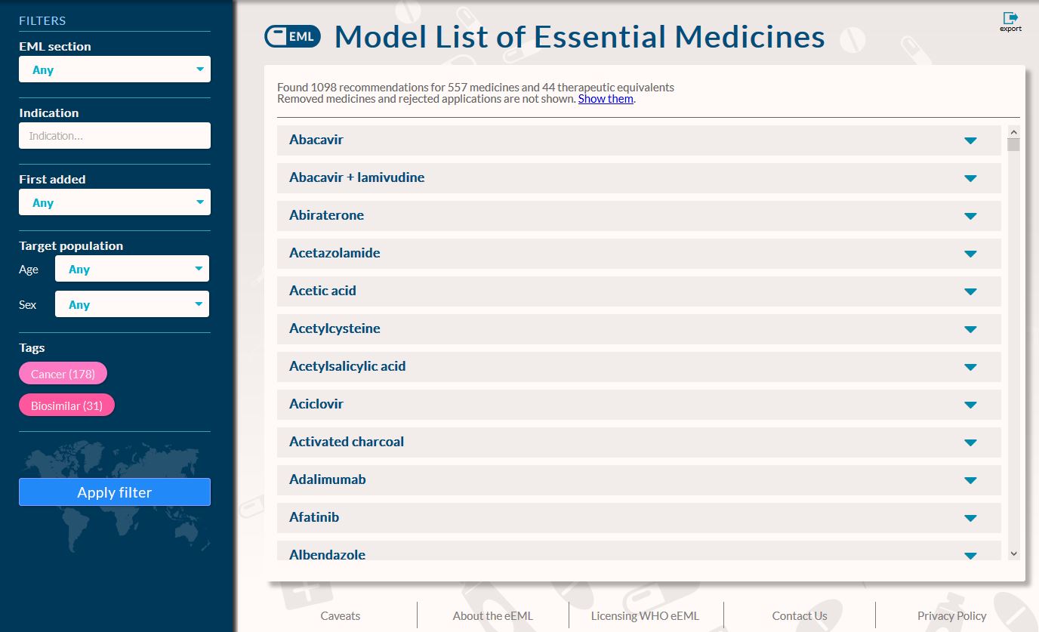The height and width of the screenshot is (632, 1039).
Task: Click the medicines list scrollbar down arrow
Action: tap(1013, 553)
